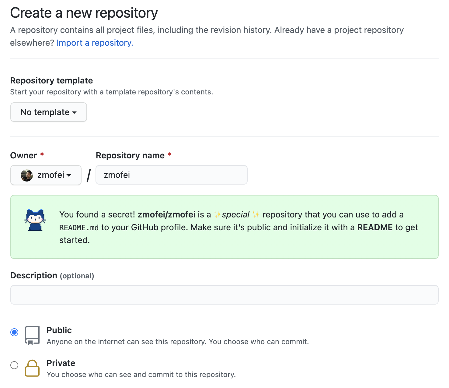Select the Private radio button
This screenshot has width=449, height=388.
click(x=14, y=365)
